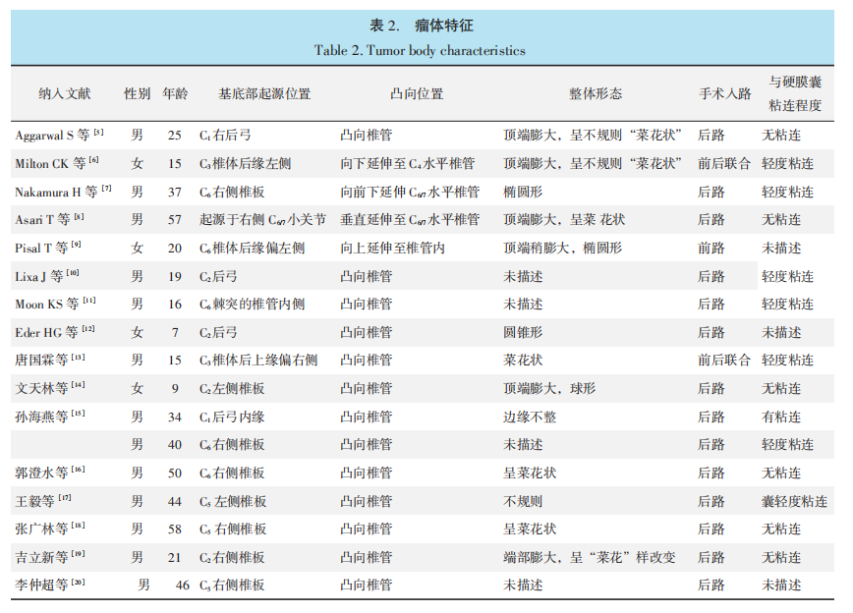
Task: Click the Chinese title '表 2. 瘤体特征'
Action: (x=422, y=25)
